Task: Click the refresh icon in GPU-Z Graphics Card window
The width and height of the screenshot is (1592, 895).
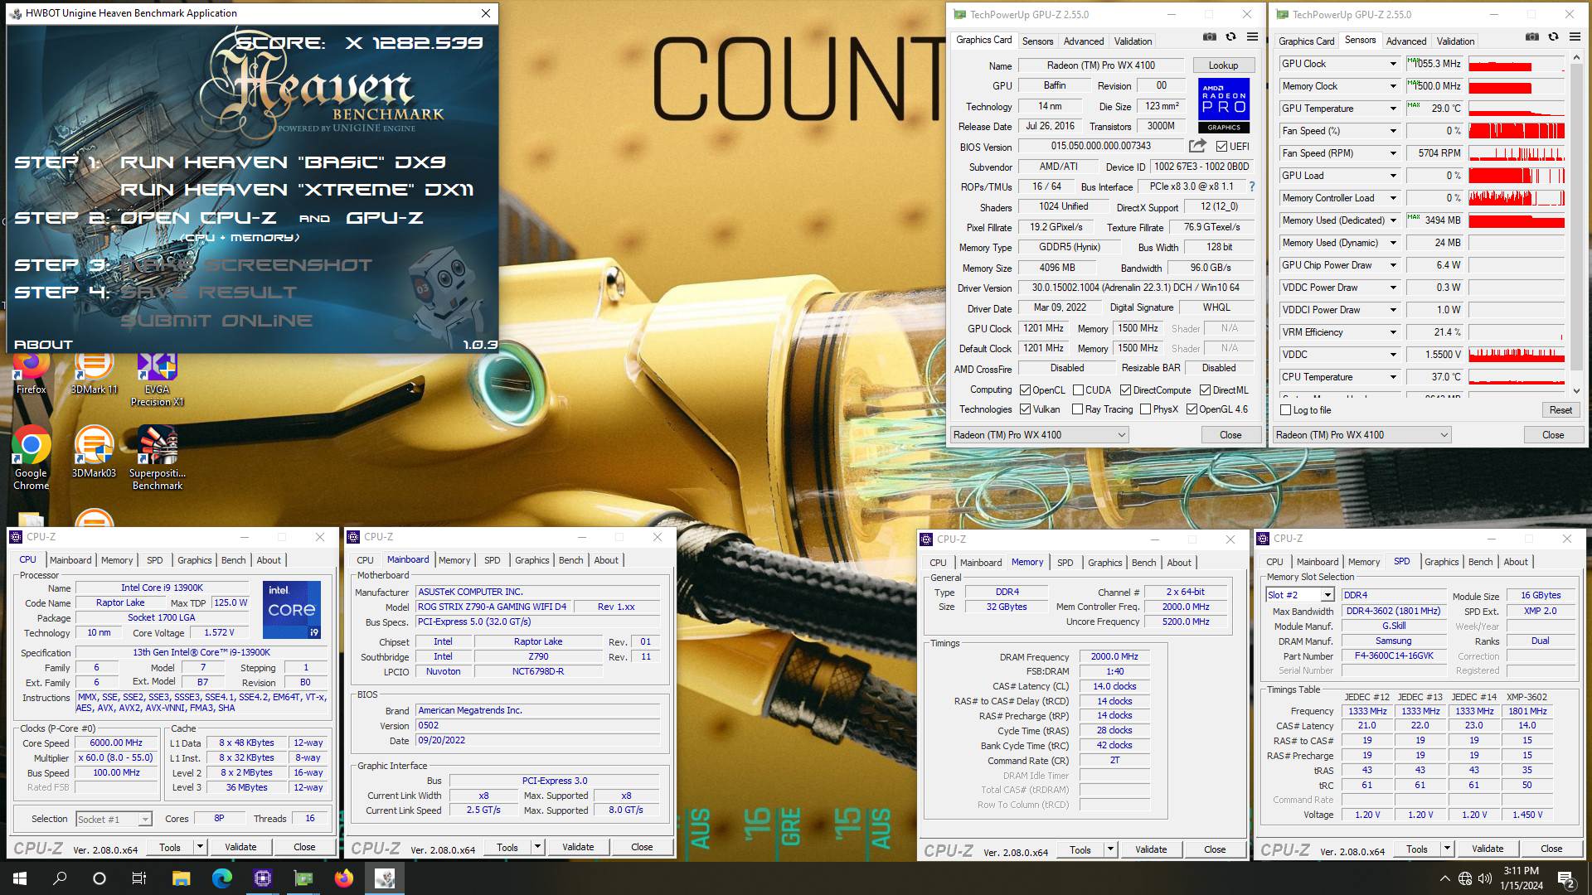Action: click(1231, 37)
